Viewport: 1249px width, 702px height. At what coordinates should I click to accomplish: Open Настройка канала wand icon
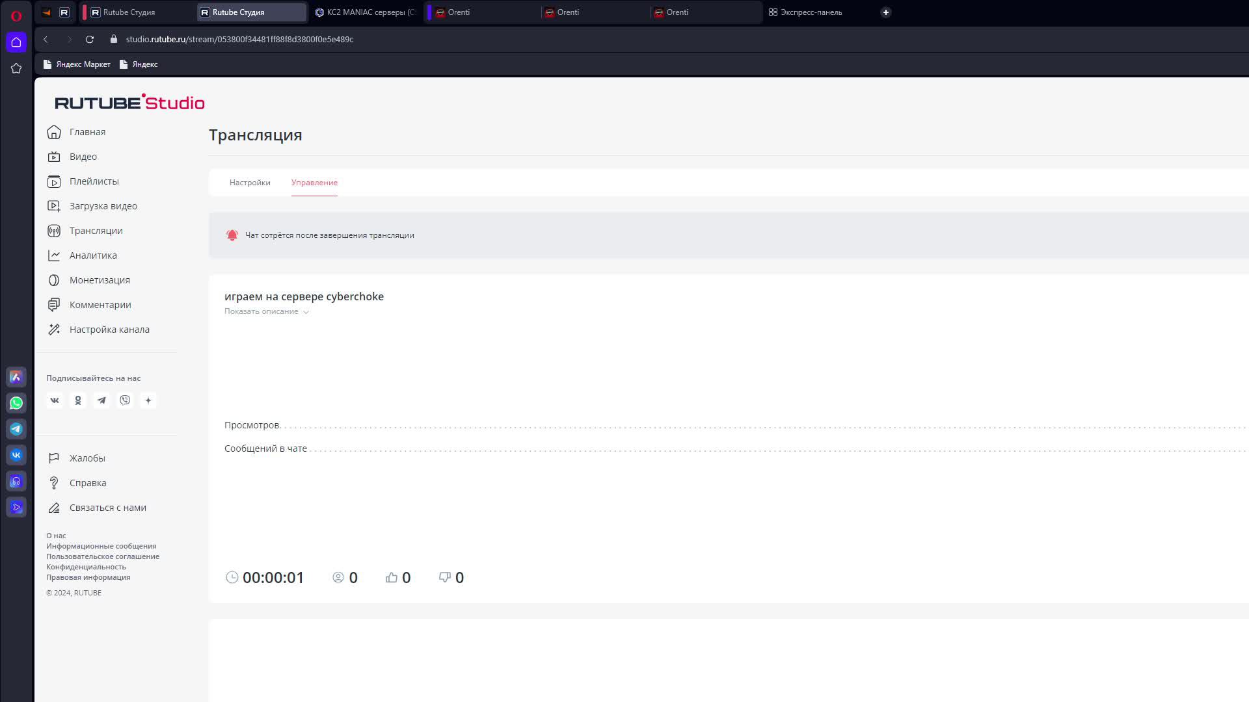point(54,330)
